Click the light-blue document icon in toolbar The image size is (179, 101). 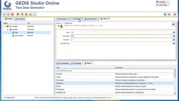coord(35,14)
